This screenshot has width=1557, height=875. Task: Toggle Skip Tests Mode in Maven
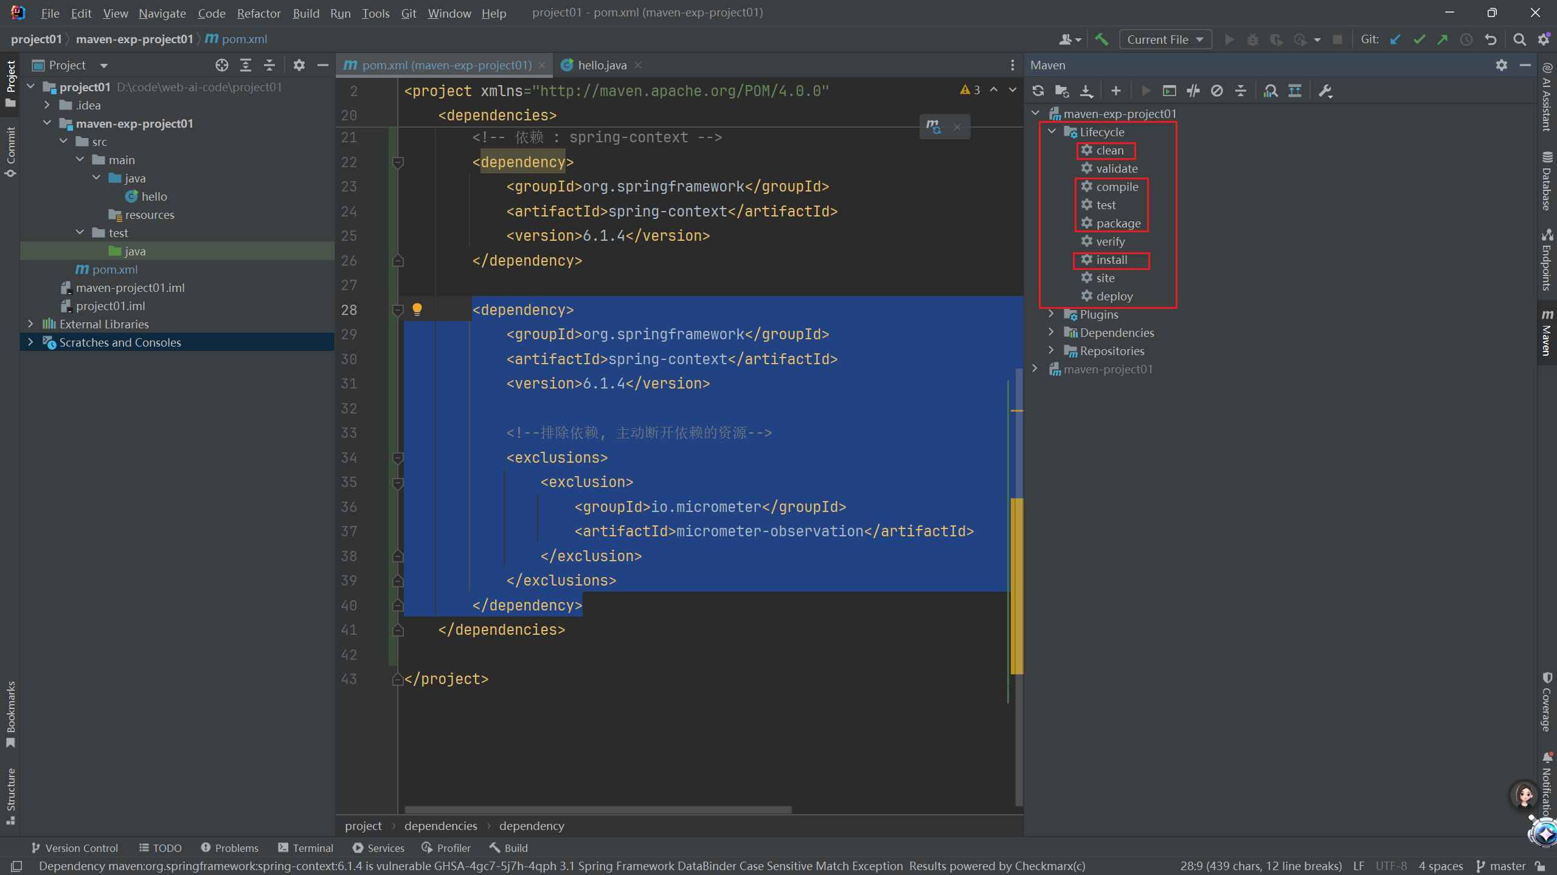coord(1217,91)
